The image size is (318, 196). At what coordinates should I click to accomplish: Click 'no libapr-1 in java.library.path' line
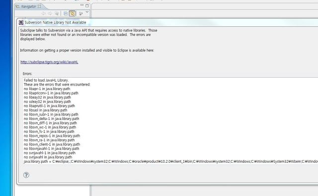click(x=47, y=89)
